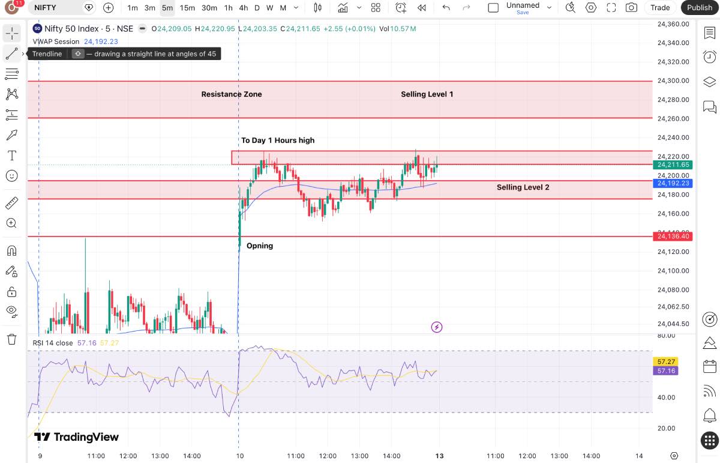This screenshot has height=463, width=720.
Task: Select the RSI 14 close legend
Action: click(53, 343)
